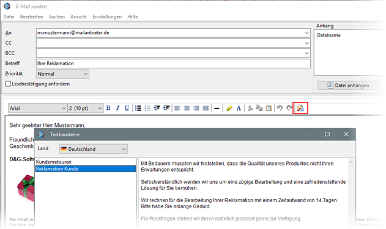This screenshot has width=386, height=229.
Task: Toggle italic formatting
Action: [117, 108]
